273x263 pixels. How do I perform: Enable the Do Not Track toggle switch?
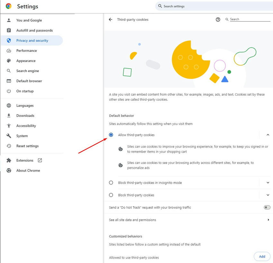pos(267,208)
